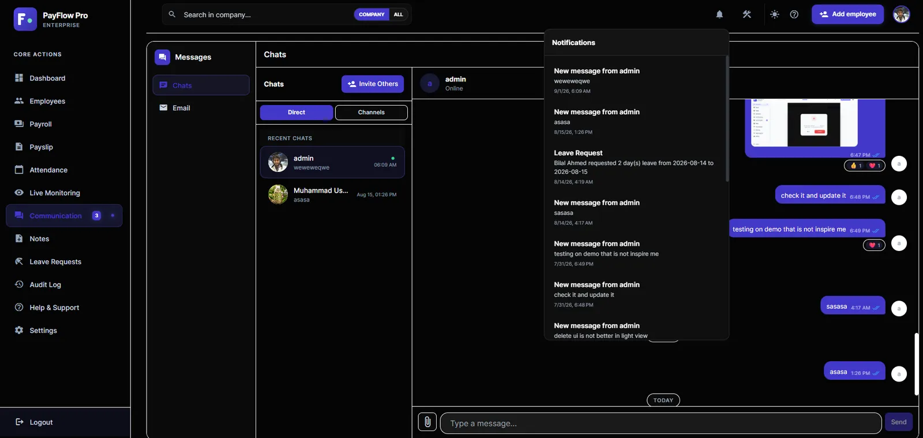This screenshot has width=923, height=438.
Task: Open the Leave Request notification from Bilal Ahmed
Action: coord(635,167)
